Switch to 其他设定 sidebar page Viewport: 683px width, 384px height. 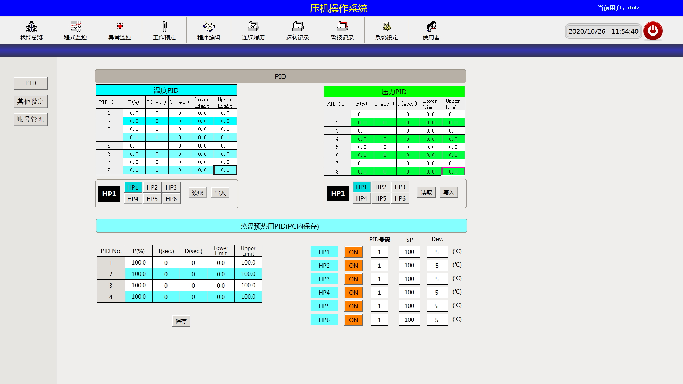point(31,102)
